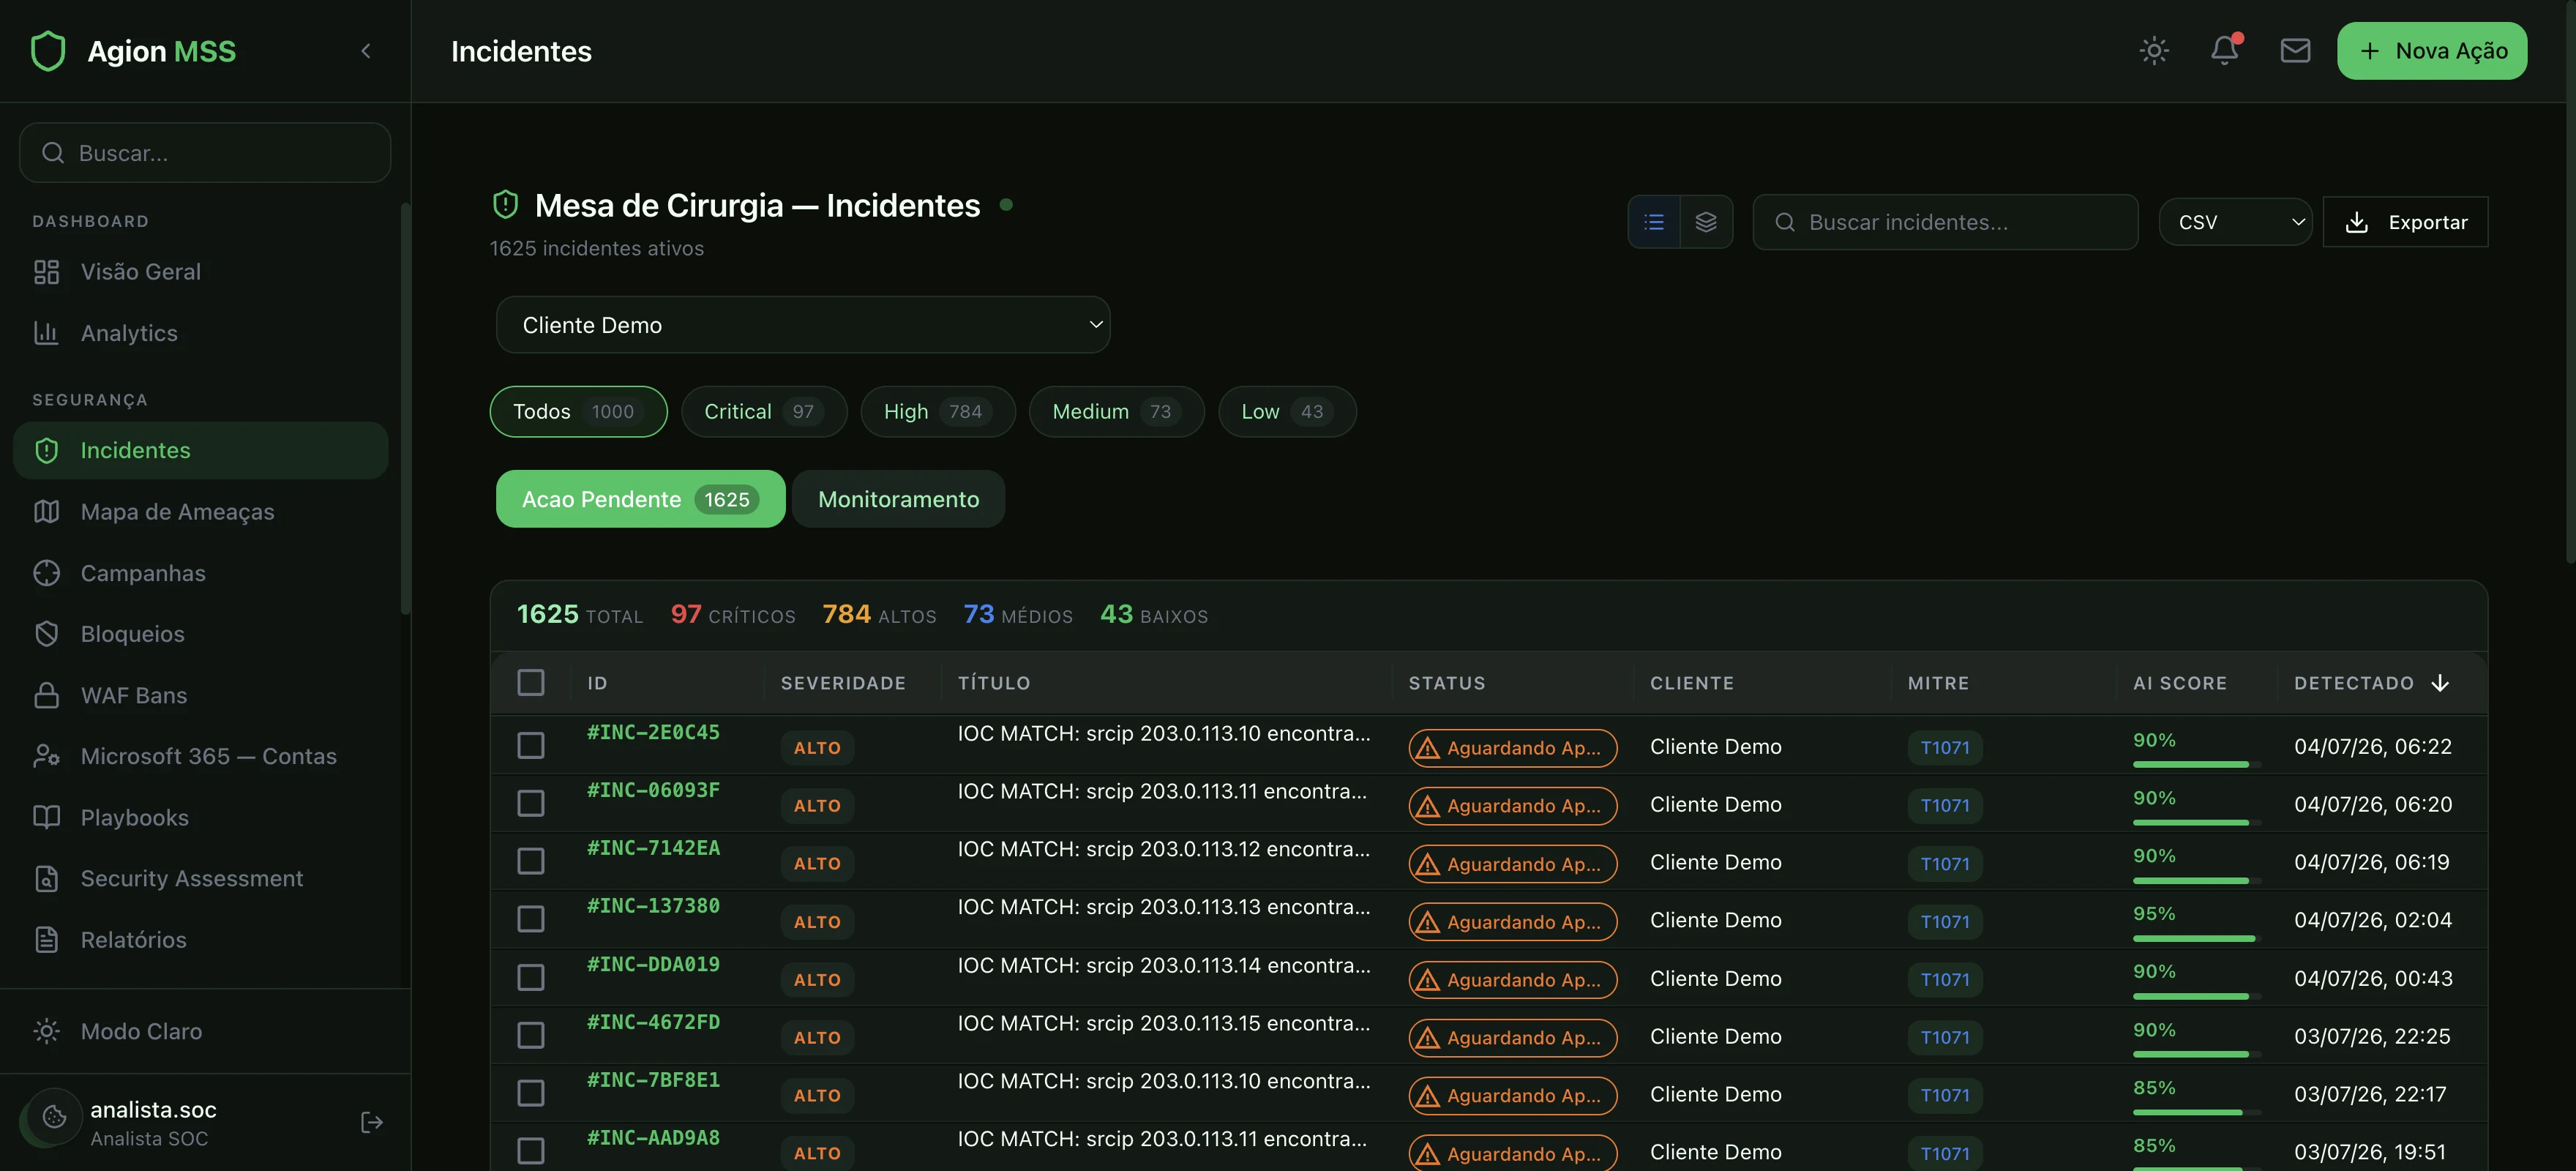Click warning icon on #INC-2E0C45 status
2576x1171 pixels.
point(1428,748)
